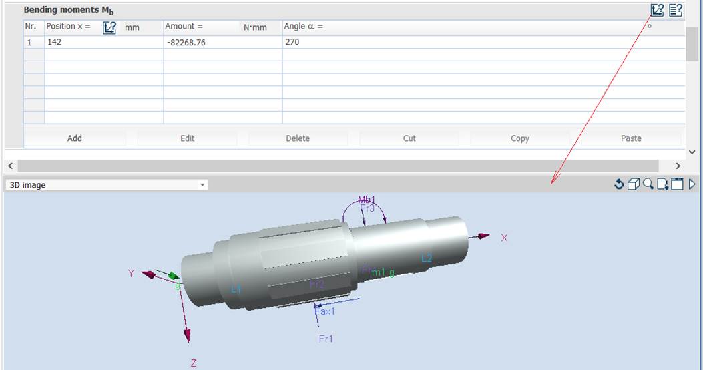Viewport: 703px width, 370px height.
Task: Click the vertical scrollbar thumb of the table panel
Action: 692,44
